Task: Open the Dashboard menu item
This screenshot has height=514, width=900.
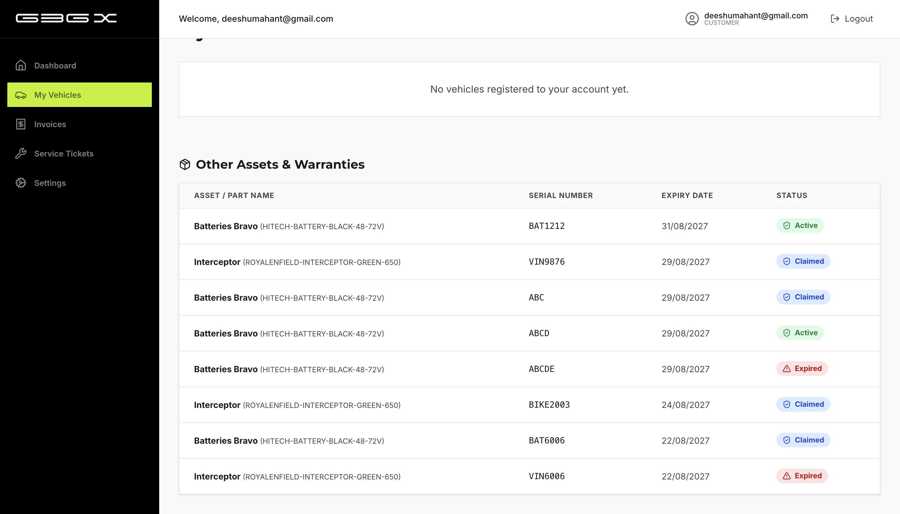Action: click(x=80, y=65)
